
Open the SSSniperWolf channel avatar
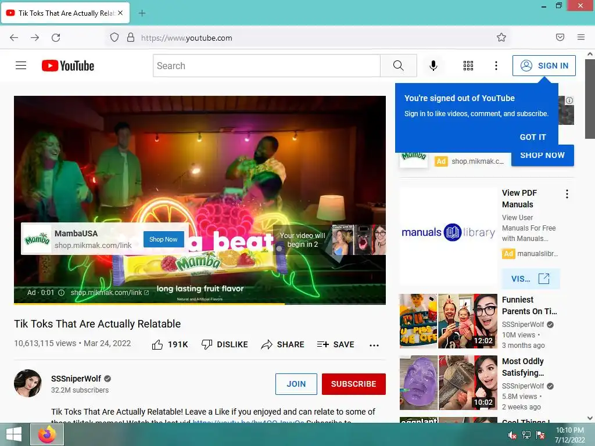point(28,383)
